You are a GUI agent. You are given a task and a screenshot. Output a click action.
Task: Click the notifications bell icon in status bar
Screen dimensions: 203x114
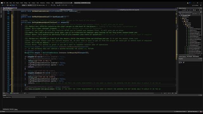(x=201, y=111)
